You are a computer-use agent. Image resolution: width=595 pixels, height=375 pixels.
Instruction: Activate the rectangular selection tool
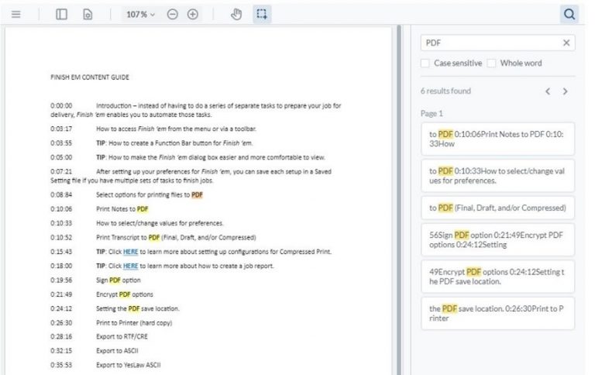pos(262,14)
